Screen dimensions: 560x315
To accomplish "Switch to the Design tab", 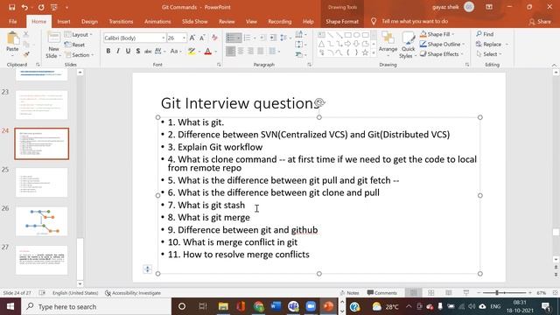I will (89, 21).
